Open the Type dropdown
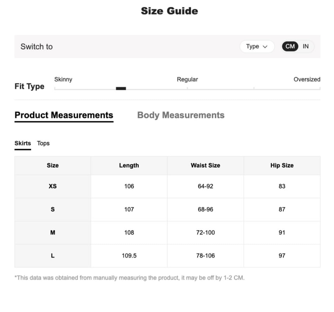This screenshot has width=334, height=312. [x=257, y=47]
